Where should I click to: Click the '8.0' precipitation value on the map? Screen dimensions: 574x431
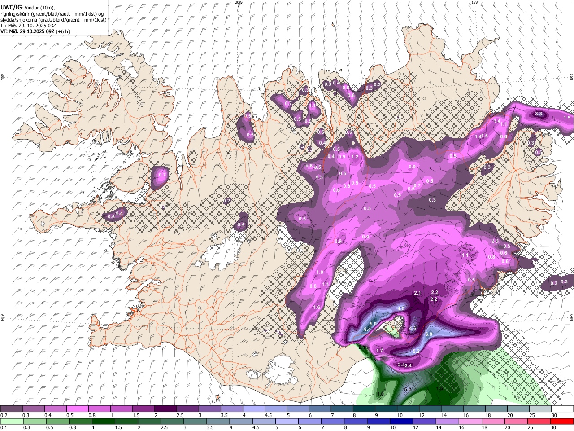373,324
